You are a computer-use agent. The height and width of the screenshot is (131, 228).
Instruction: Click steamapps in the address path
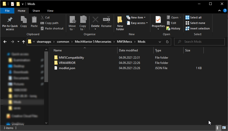click(x=44, y=42)
